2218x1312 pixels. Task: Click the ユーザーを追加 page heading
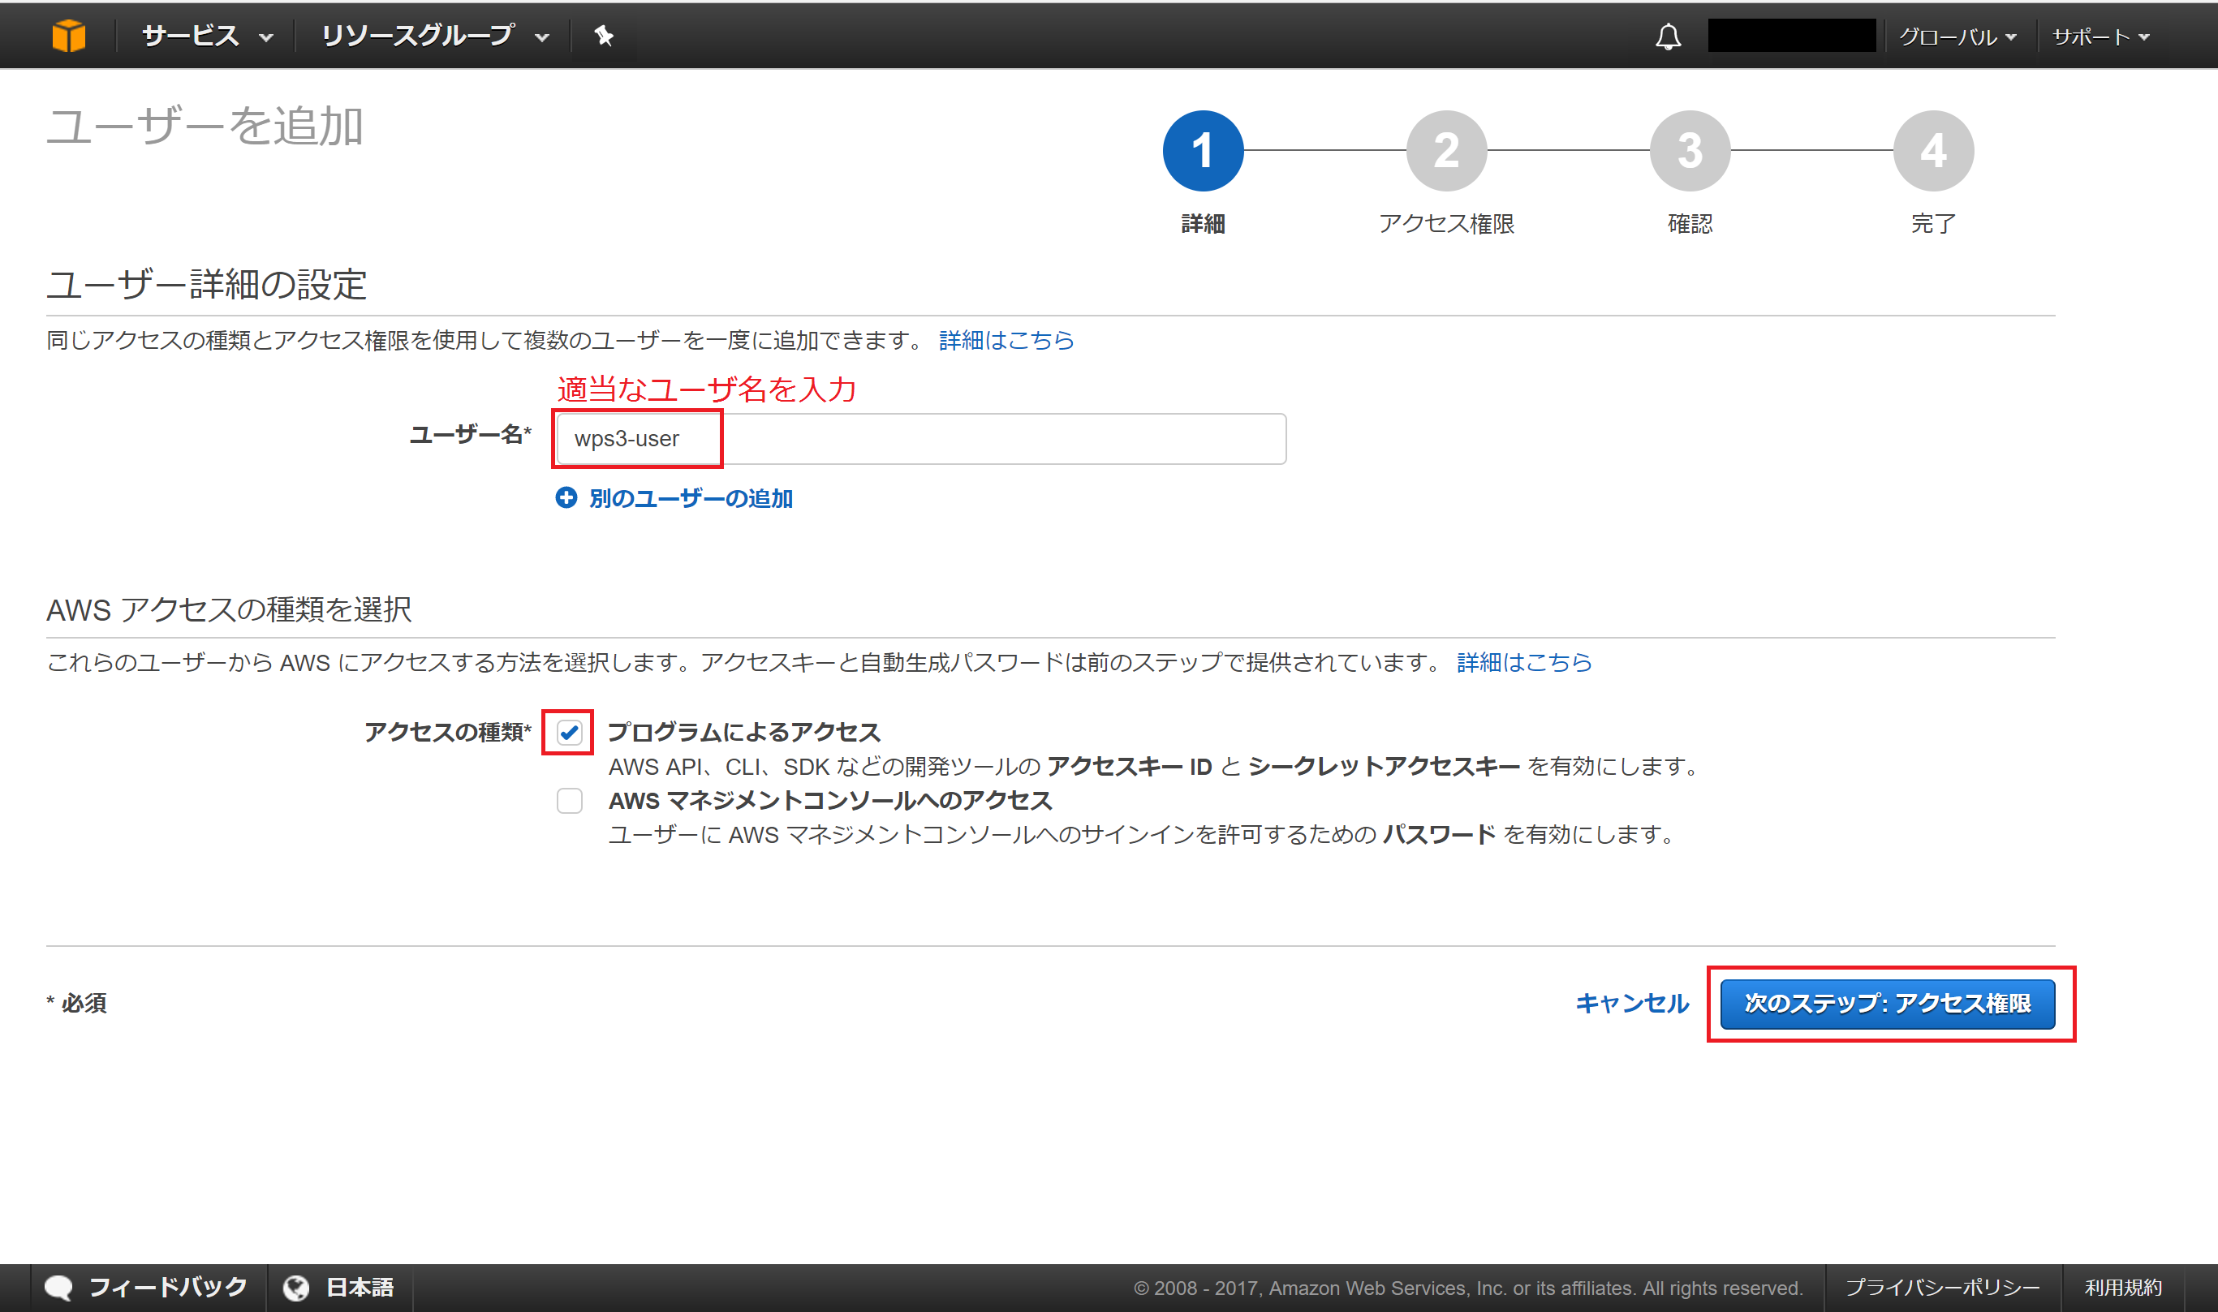[205, 127]
